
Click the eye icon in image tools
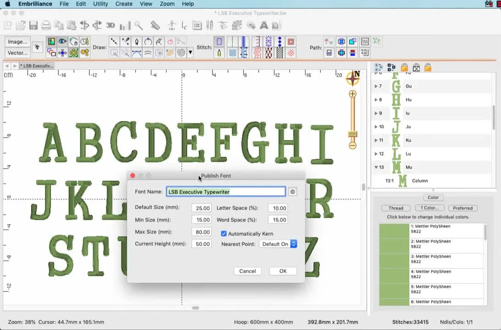click(x=62, y=42)
